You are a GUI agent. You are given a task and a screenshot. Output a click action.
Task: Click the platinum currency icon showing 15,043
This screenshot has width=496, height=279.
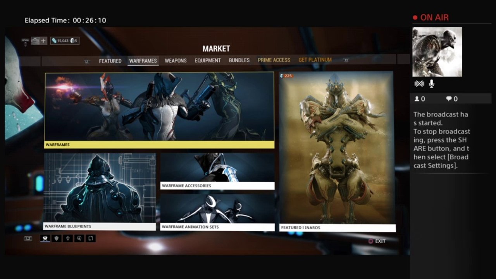[x=54, y=41]
